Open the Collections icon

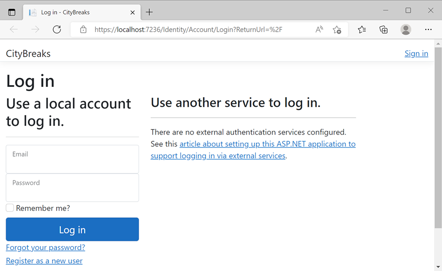[x=383, y=30]
